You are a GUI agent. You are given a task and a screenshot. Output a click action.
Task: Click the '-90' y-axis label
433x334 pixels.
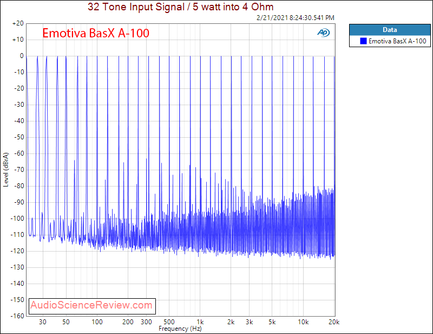(x=19, y=202)
